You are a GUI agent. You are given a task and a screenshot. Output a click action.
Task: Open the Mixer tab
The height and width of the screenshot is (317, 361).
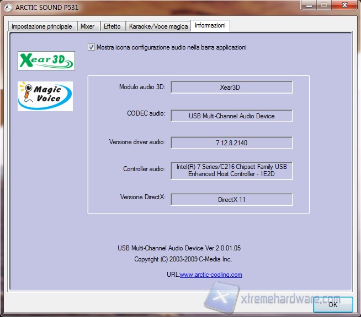[87, 26]
